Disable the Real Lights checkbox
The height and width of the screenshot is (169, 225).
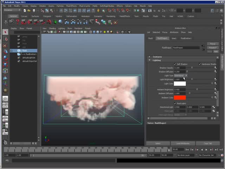(x=175, y=103)
